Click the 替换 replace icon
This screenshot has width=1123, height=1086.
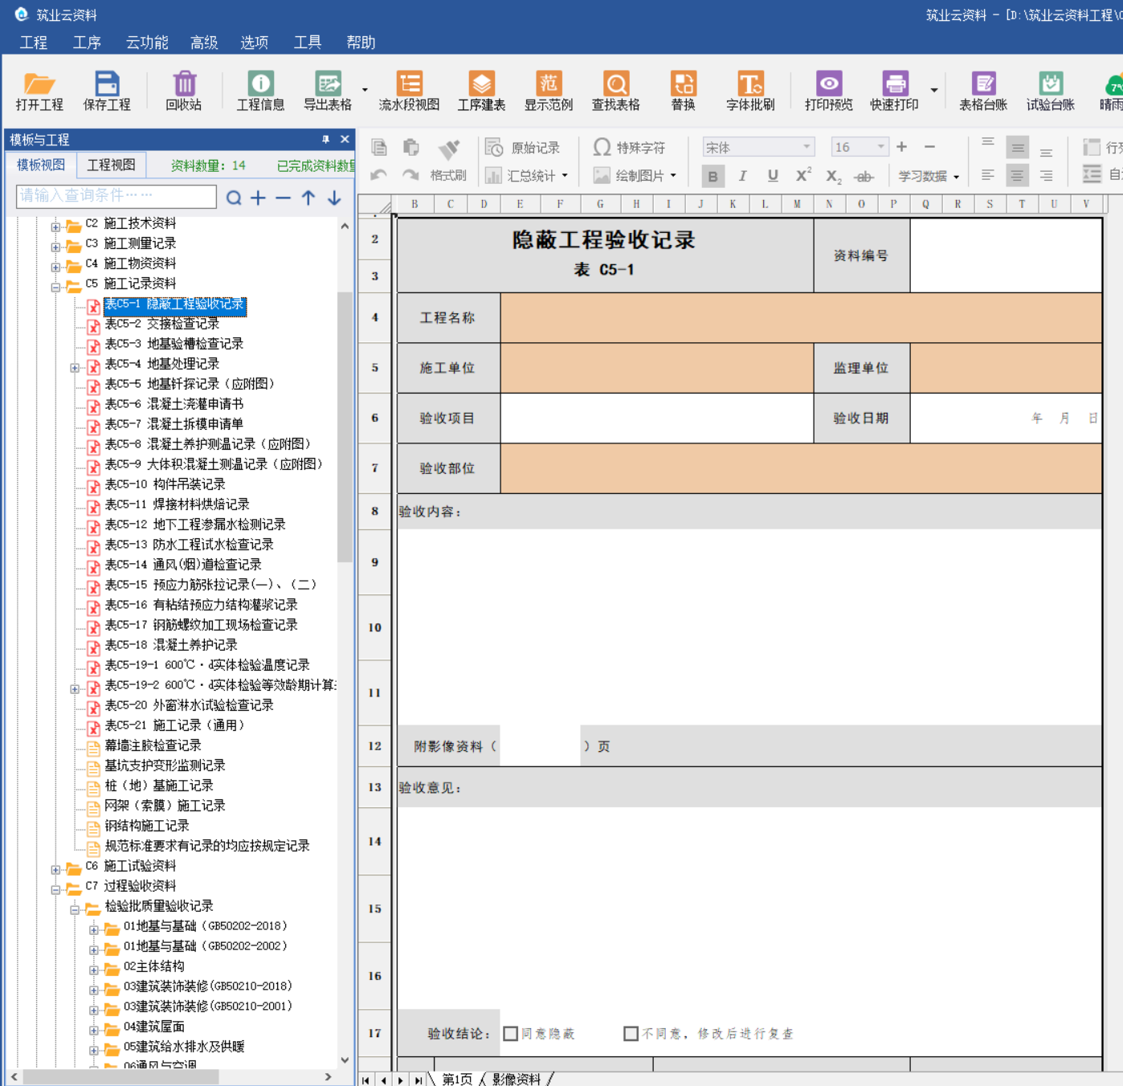tap(684, 91)
